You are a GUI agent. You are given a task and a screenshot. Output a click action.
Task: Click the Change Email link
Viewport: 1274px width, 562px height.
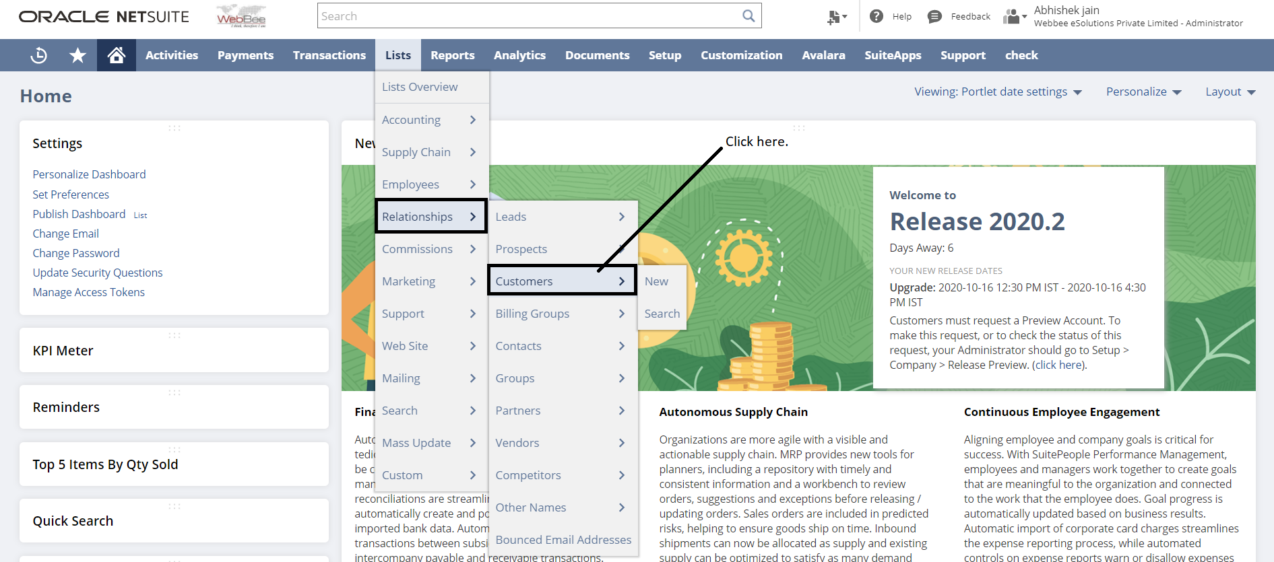[x=65, y=234]
